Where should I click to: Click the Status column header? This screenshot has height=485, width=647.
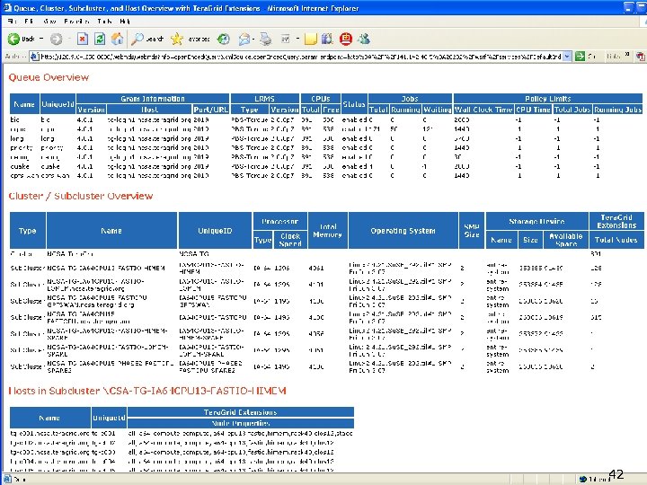(x=354, y=104)
